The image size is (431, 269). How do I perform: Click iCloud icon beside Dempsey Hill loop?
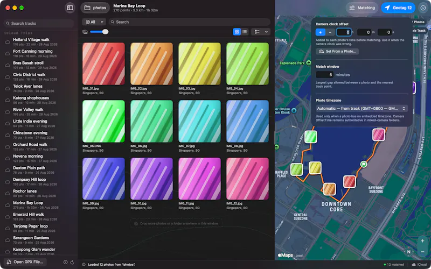pyautogui.click(x=8, y=182)
